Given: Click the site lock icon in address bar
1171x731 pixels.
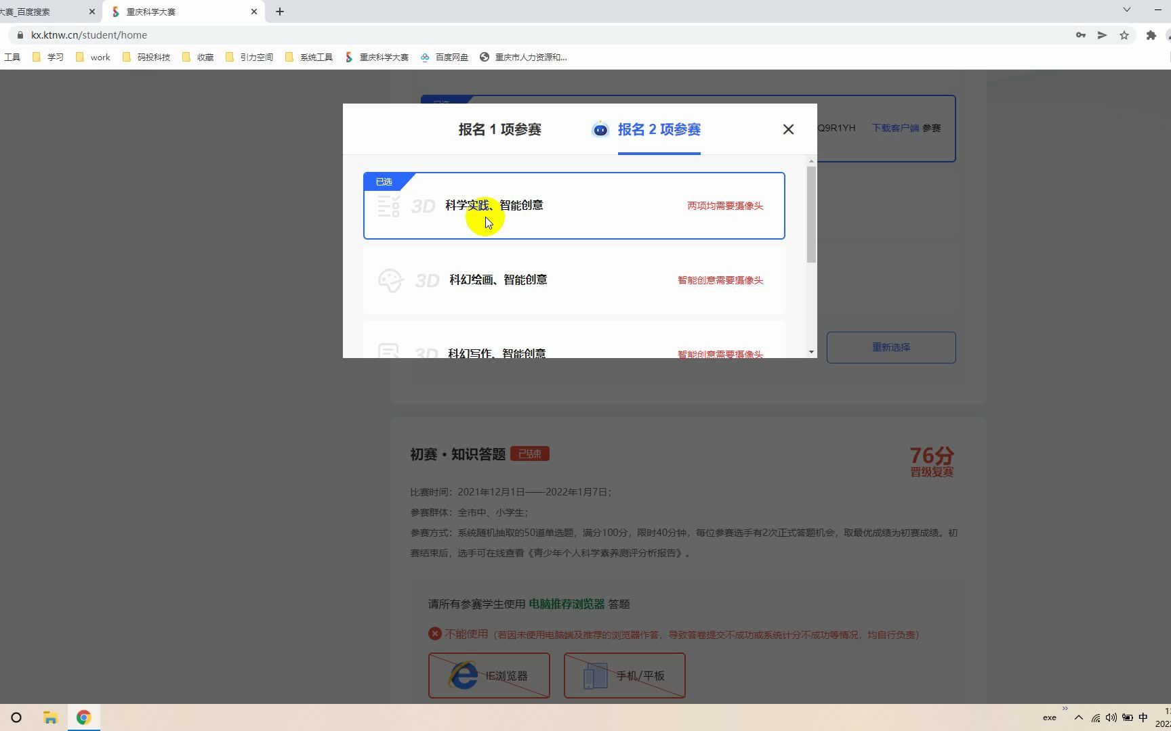Looking at the screenshot, I should point(20,35).
